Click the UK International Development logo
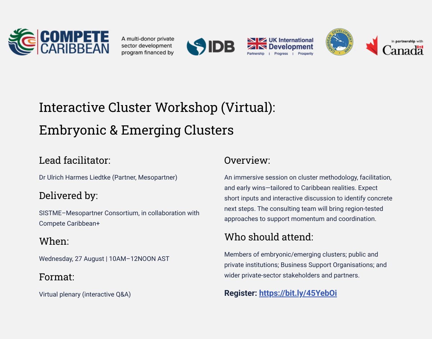 click(x=280, y=46)
